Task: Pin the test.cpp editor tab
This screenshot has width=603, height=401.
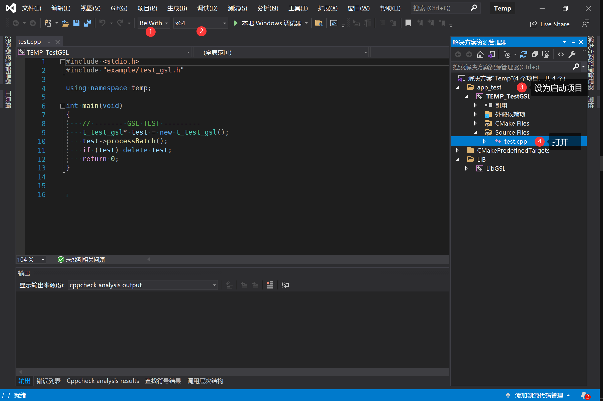Action: pyautogui.click(x=49, y=42)
